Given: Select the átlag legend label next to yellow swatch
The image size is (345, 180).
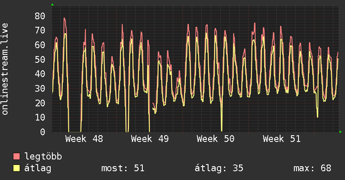Looking at the screenshot, I should tap(38, 168).
